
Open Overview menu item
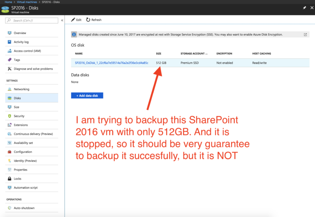pyautogui.click(x=32, y=33)
